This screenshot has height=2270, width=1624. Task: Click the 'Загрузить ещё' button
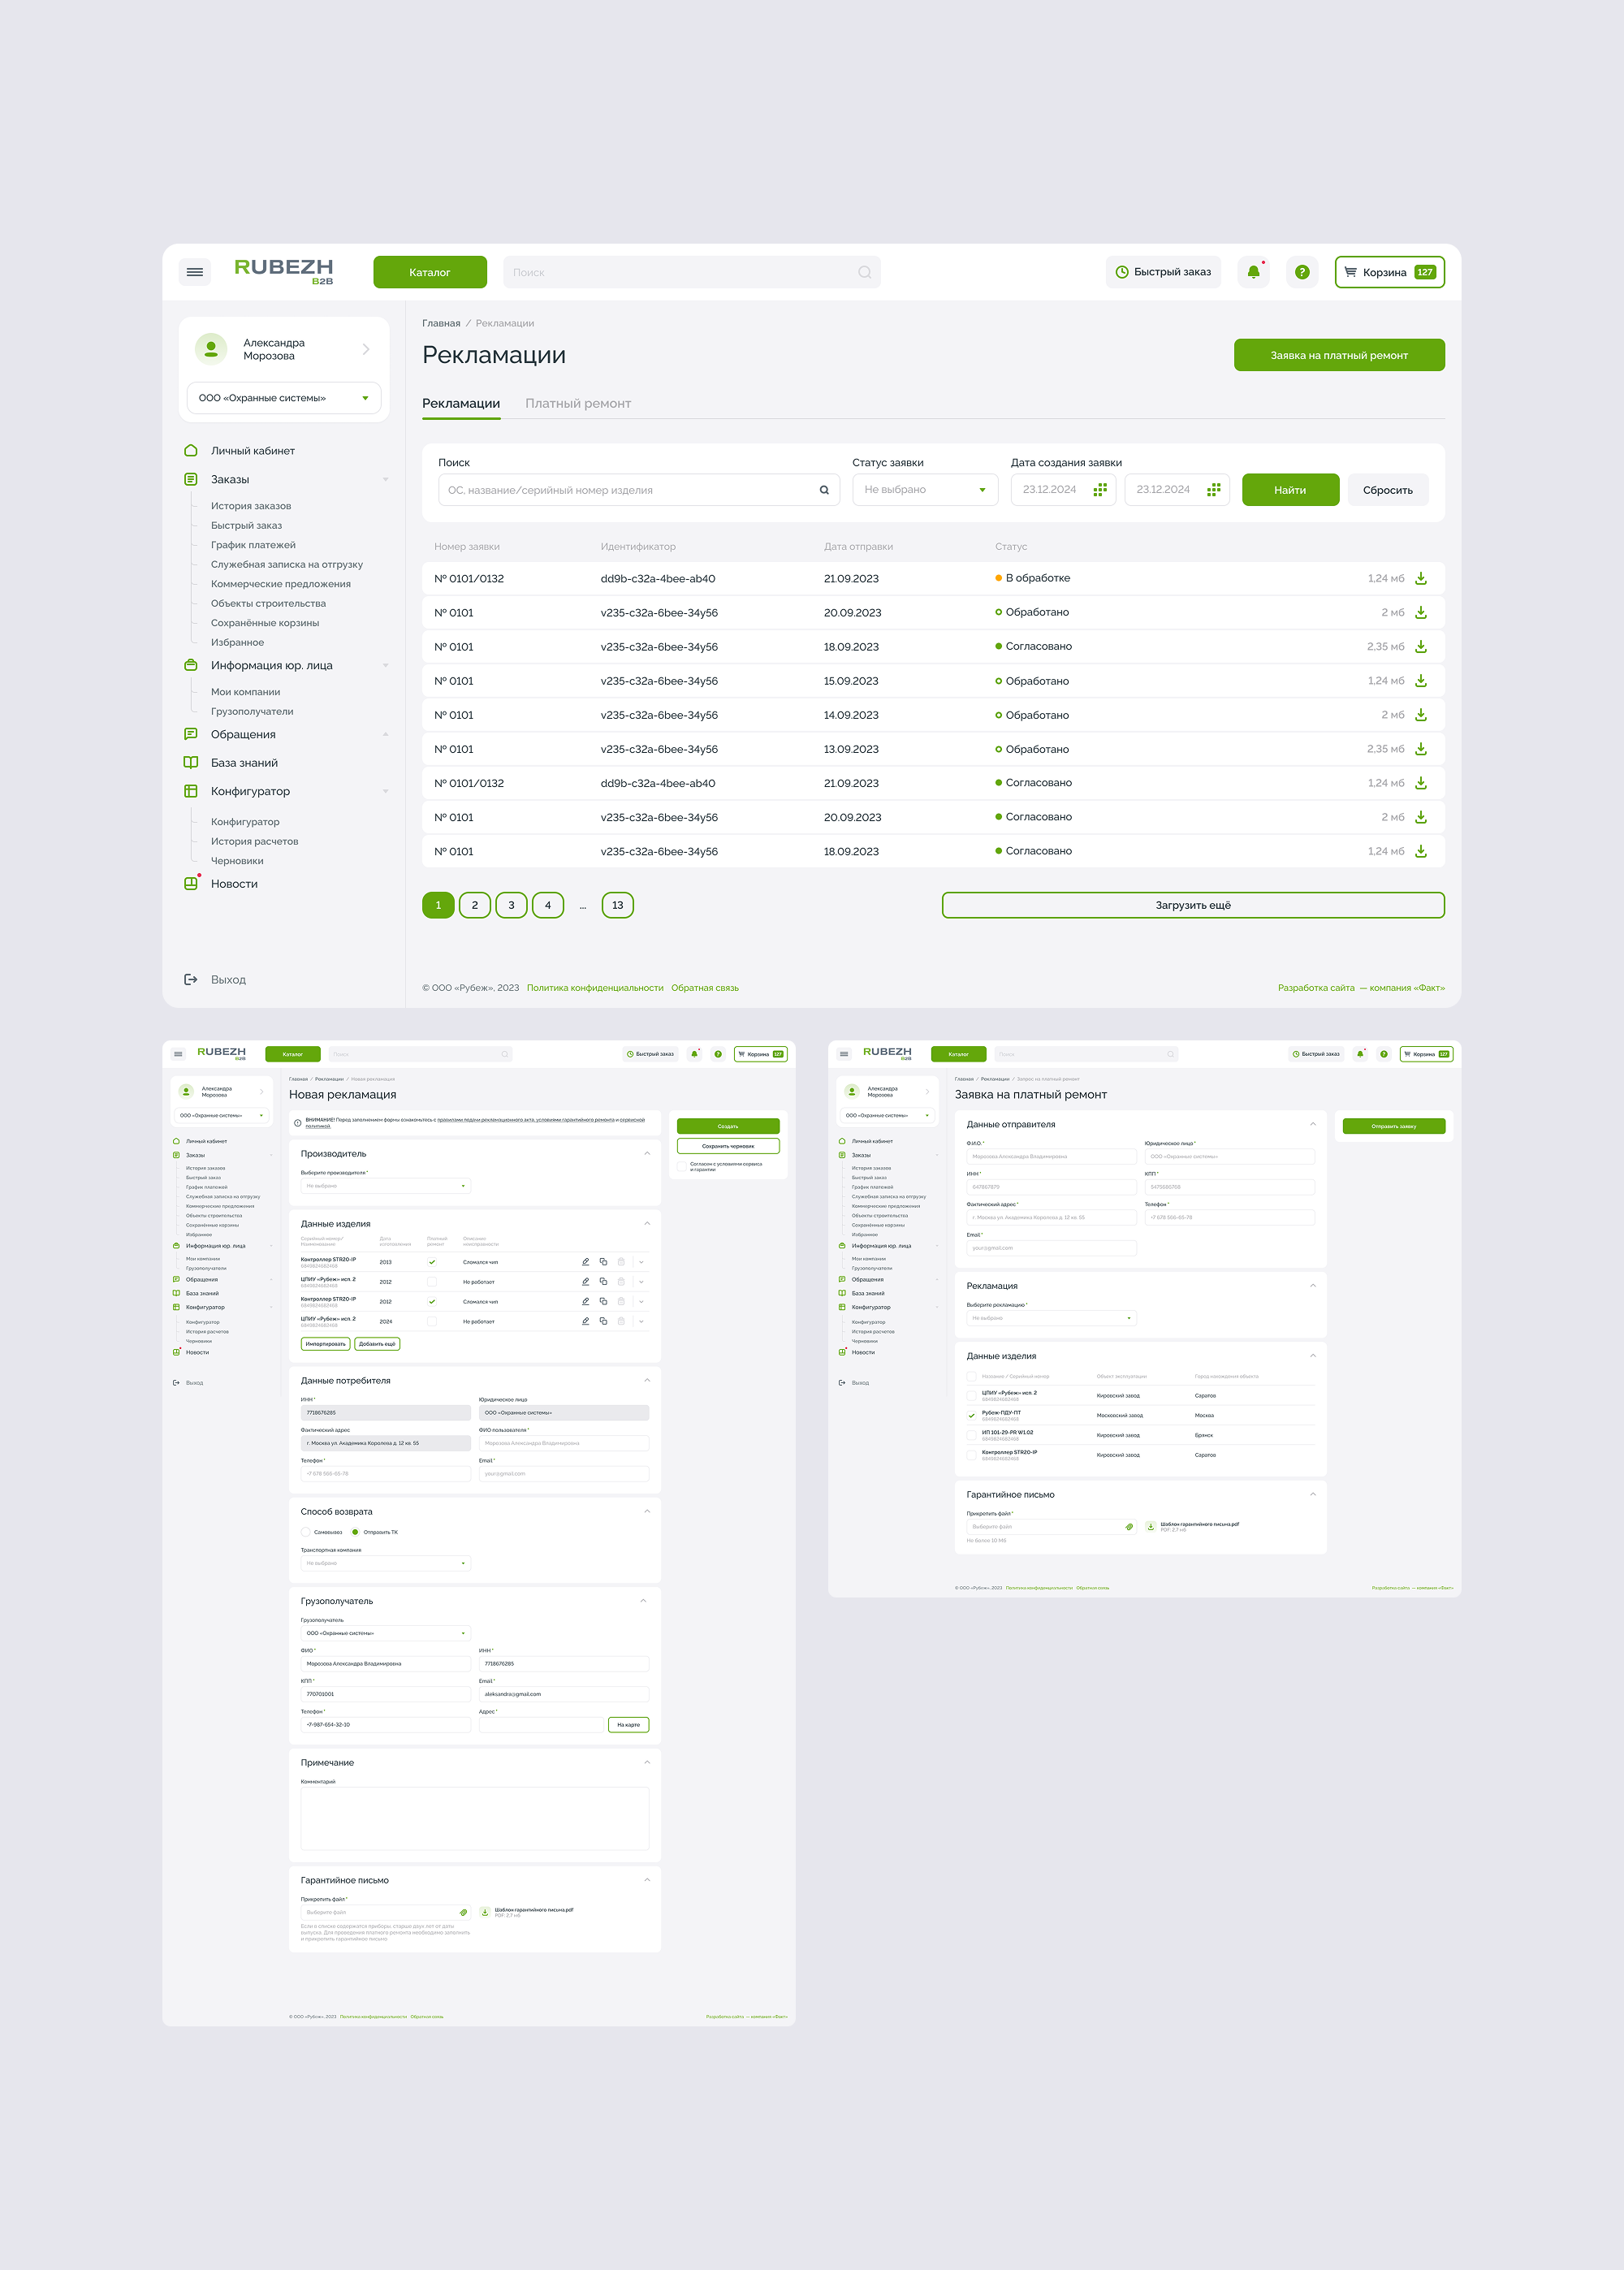1192,905
